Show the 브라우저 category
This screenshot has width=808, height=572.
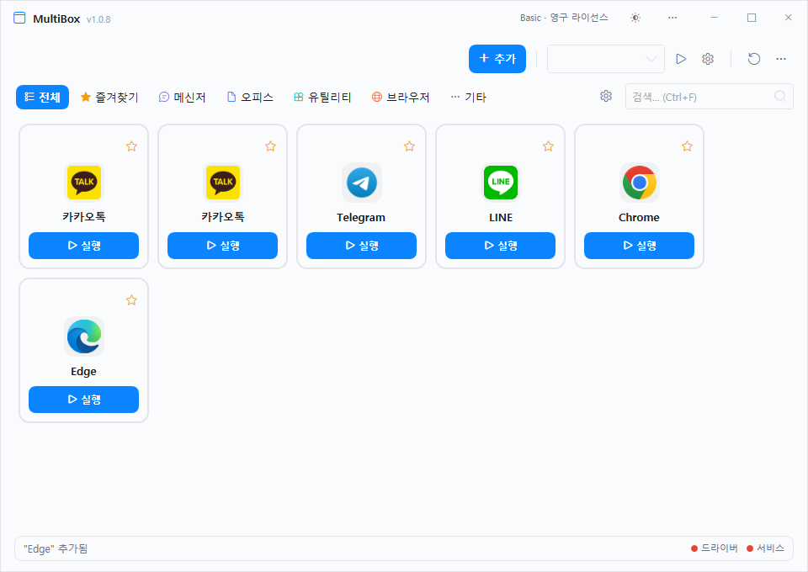coord(401,98)
